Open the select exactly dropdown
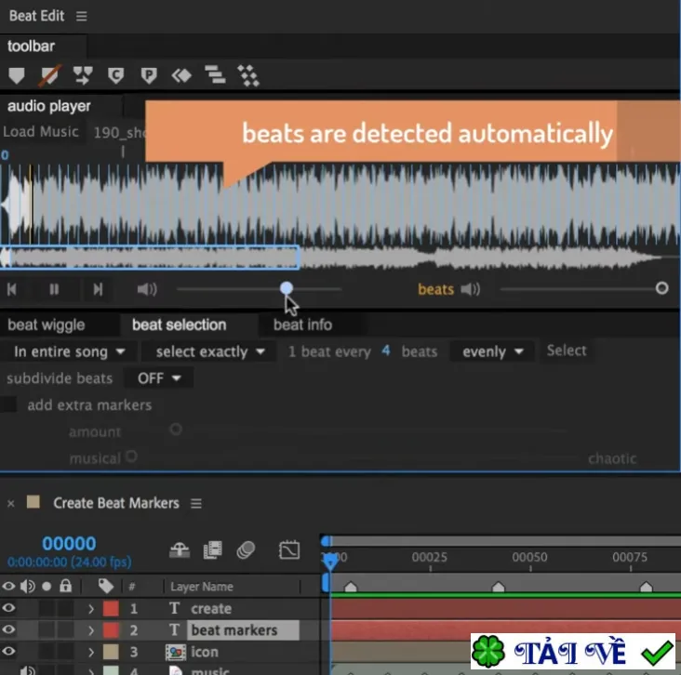The width and height of the screenshot is (681, 675). (210, 351)
